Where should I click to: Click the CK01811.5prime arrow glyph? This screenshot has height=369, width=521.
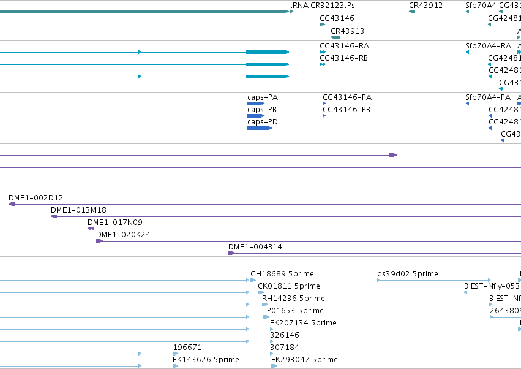[x=261, y=292]
